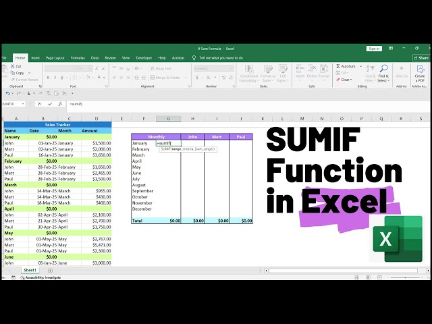The width and height of the screenshot is (432, 324).
Task: Open the Clipboard group dialog launcher
Action: click(x=40, y=86)
